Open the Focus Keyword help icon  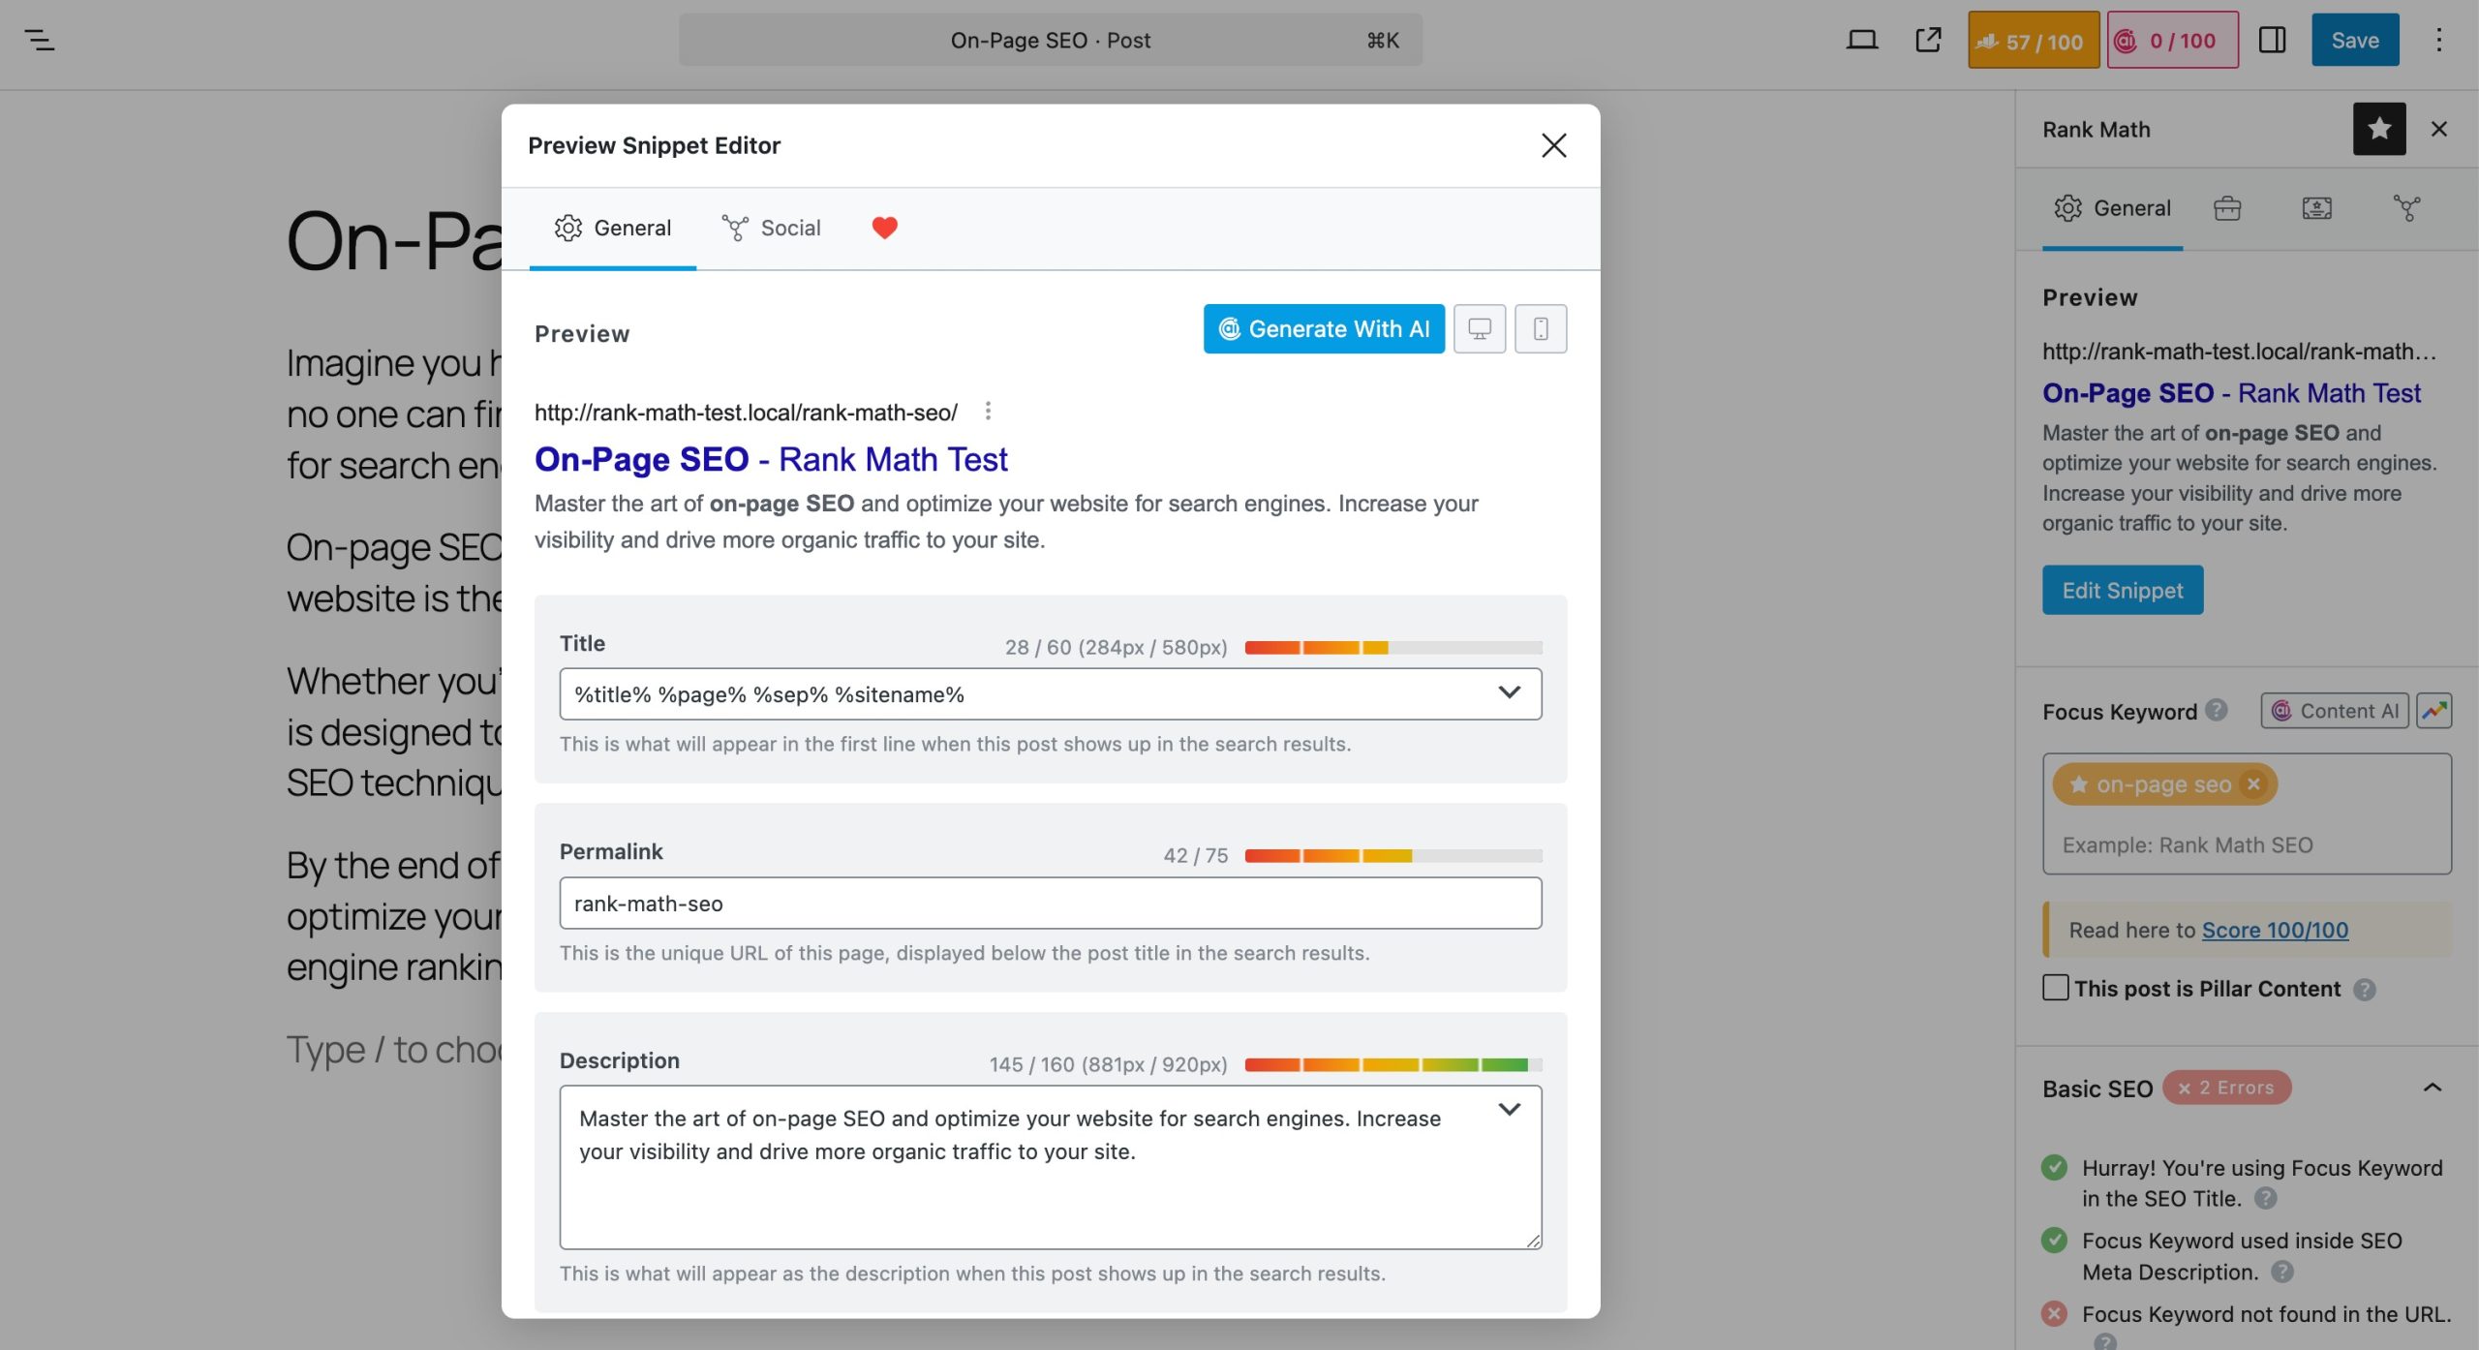click(x=2217, y=711)
